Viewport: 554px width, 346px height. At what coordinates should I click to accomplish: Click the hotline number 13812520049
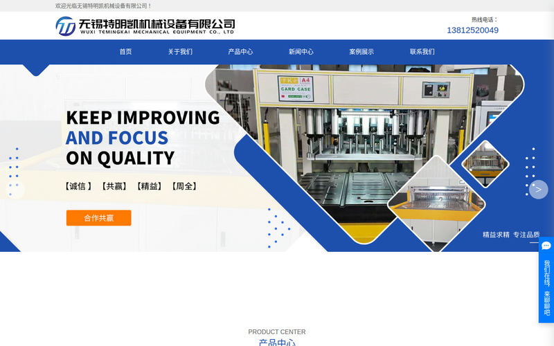(x=472, y=30)
